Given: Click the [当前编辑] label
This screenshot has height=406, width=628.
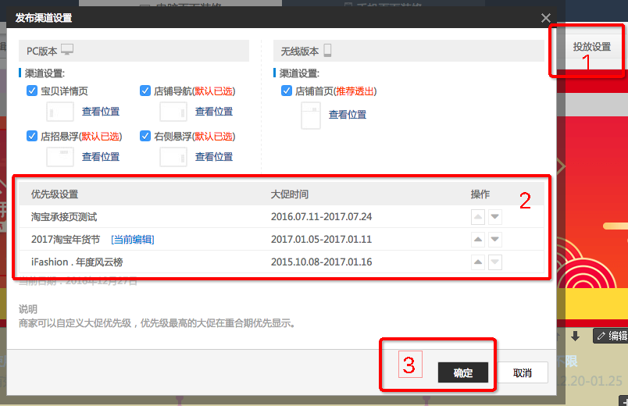Looking at the screenshot, I should (133, 240).
